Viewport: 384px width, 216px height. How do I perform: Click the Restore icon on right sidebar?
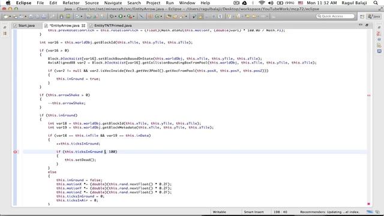tap(379, 28)
